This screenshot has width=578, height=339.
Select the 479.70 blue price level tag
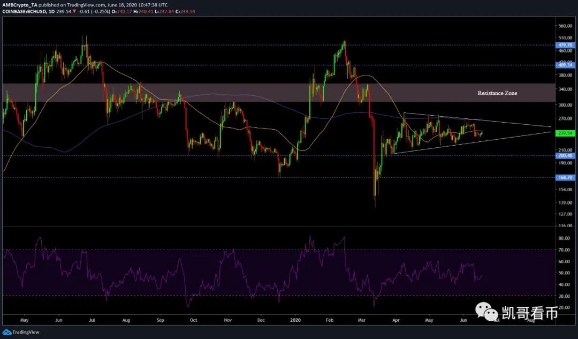(x=565, y=46)
